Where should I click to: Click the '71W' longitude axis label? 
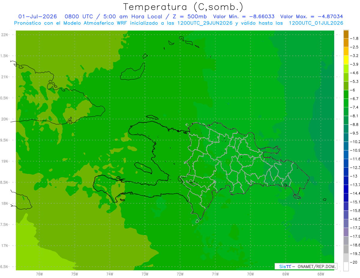[x=215, y=274]
